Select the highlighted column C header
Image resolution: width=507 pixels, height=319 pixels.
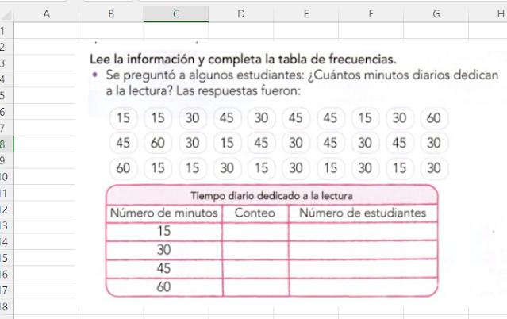(x=176, y=14)
